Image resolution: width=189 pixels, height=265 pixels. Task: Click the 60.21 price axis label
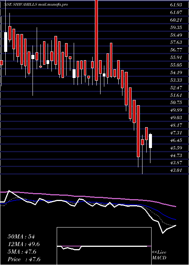click(x=176, y=20)
